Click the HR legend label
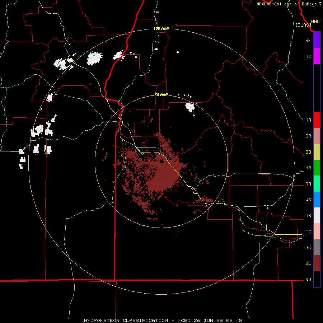Screen dimensions: 323x323 (308, 168)
